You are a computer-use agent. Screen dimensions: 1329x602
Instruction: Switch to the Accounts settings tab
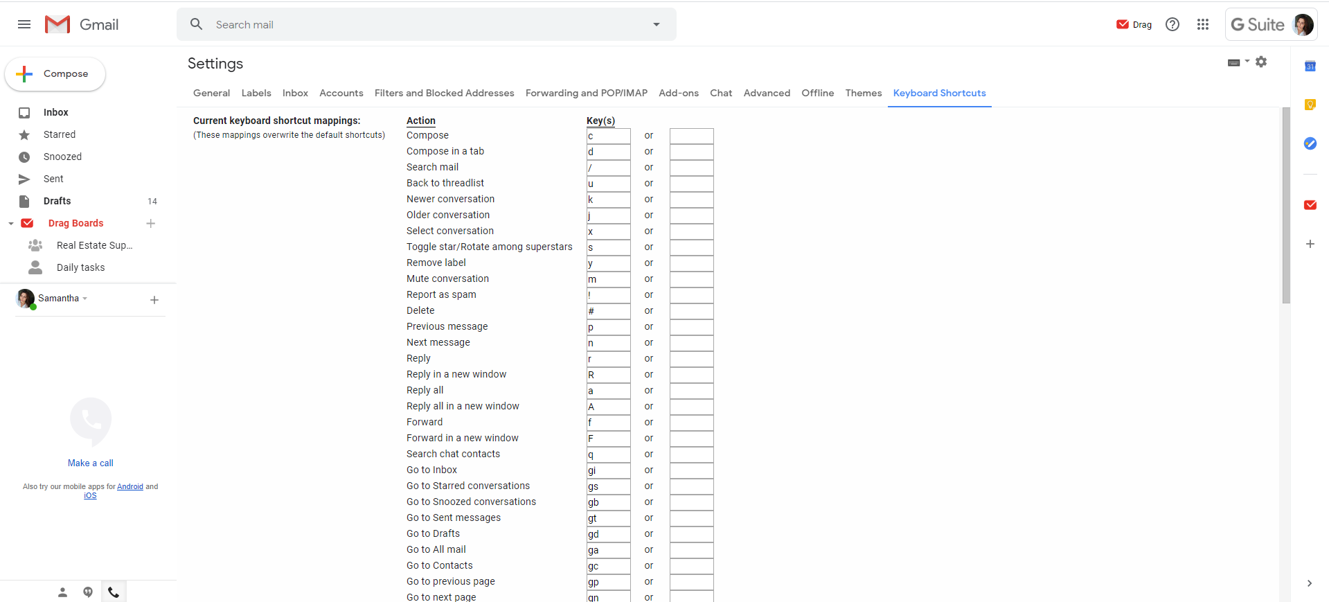(x=341, y=93)
